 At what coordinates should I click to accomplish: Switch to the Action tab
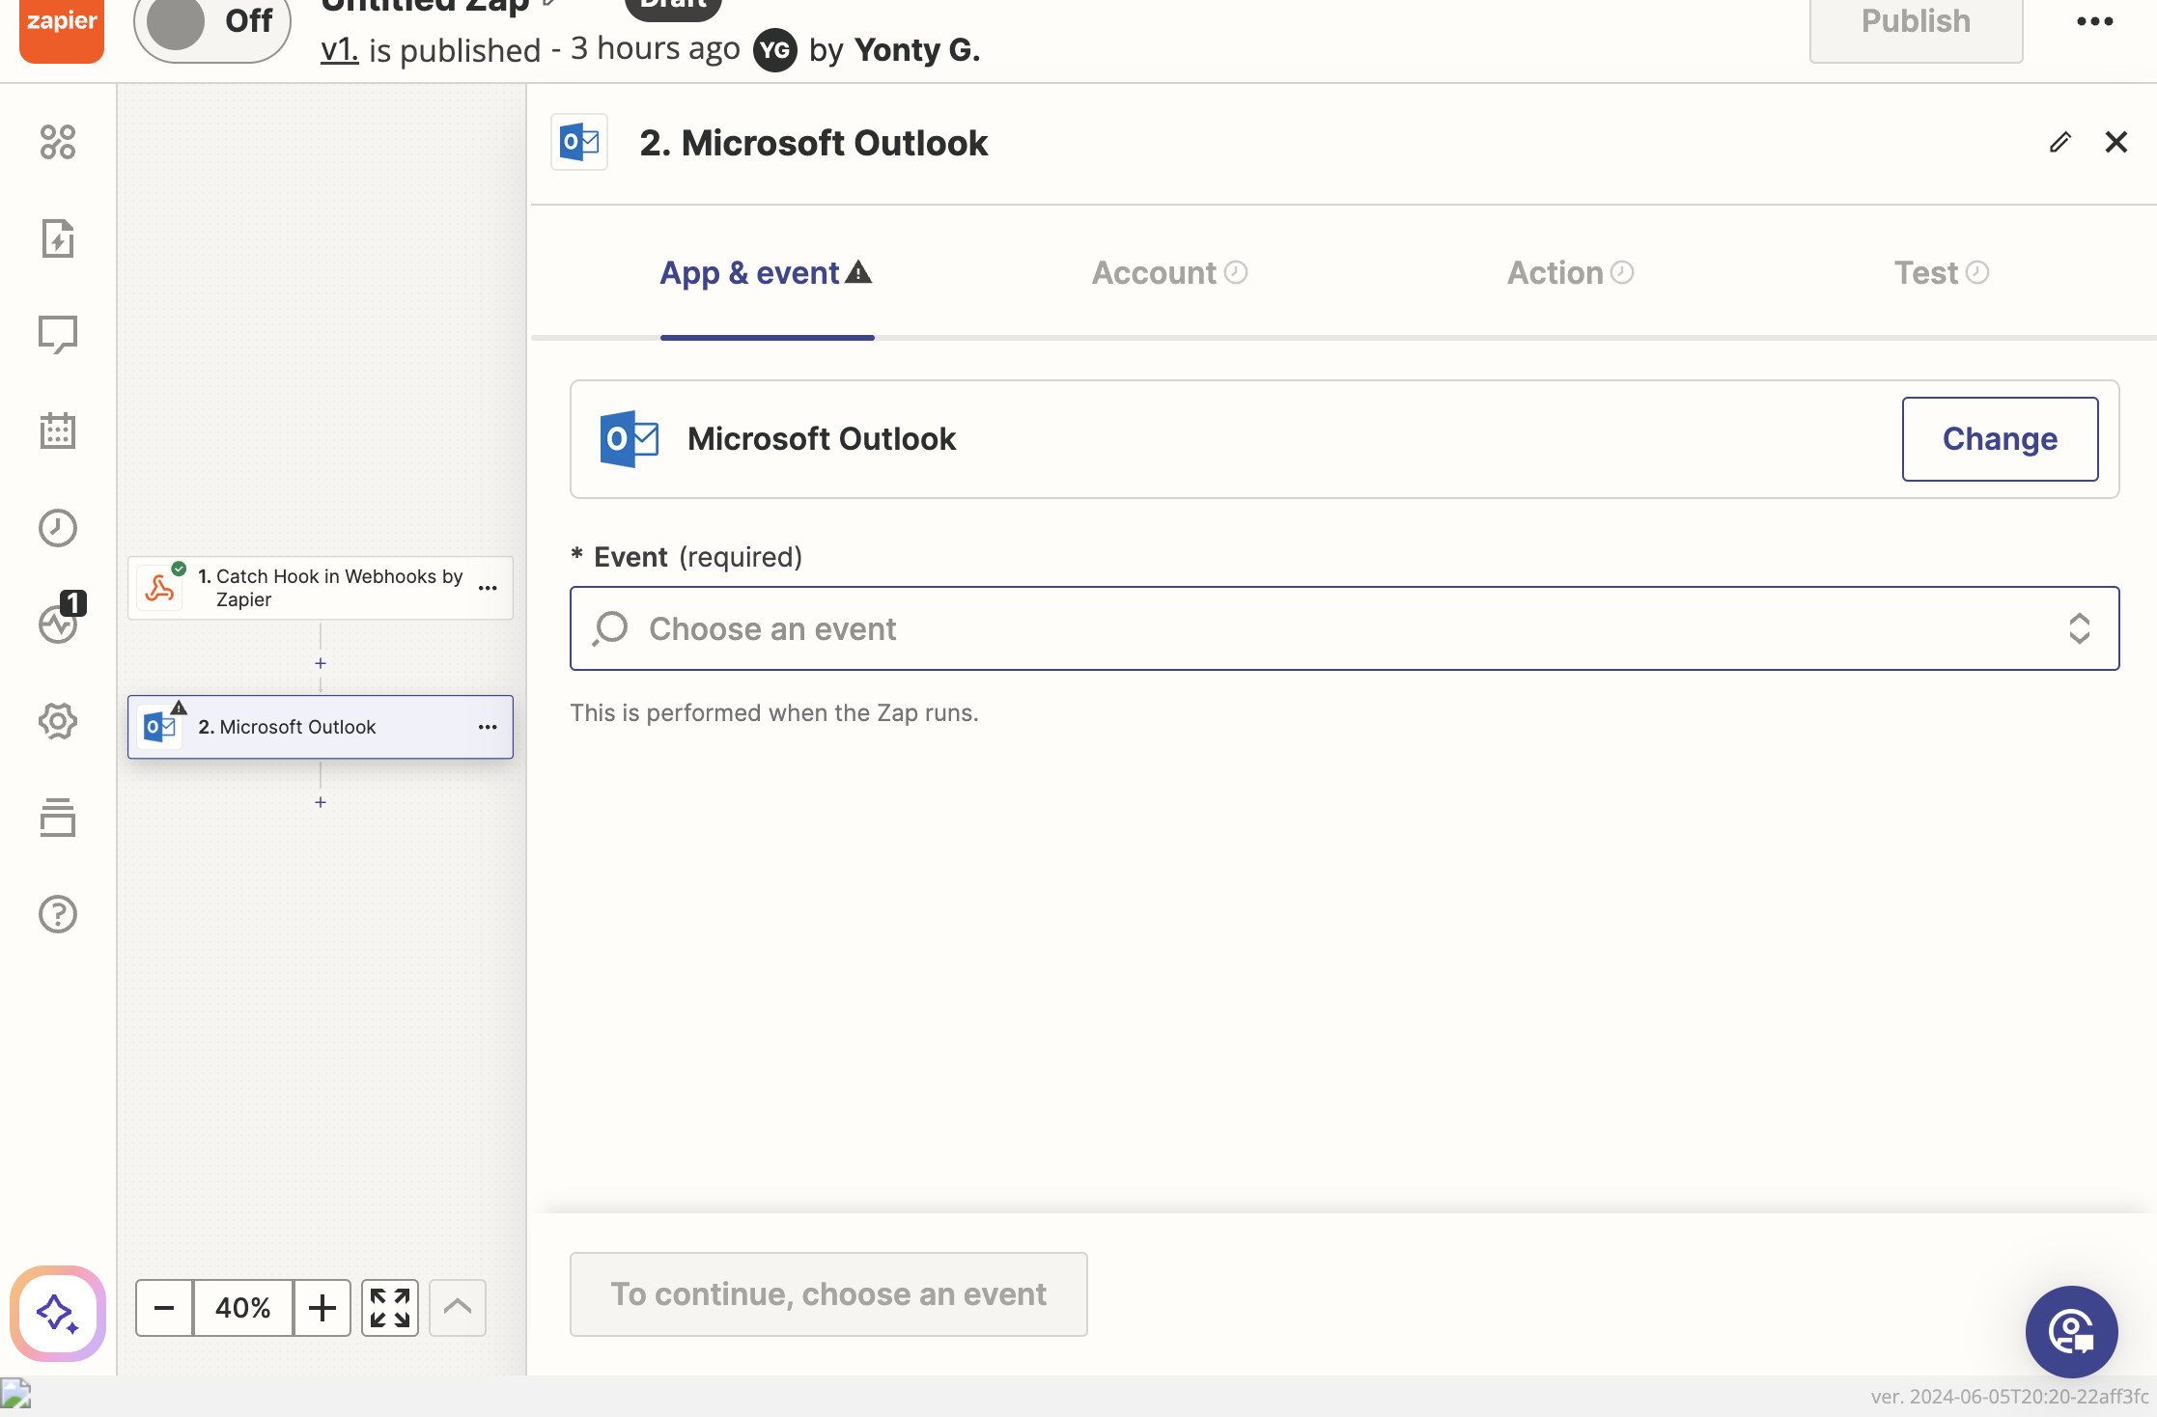1570,273
